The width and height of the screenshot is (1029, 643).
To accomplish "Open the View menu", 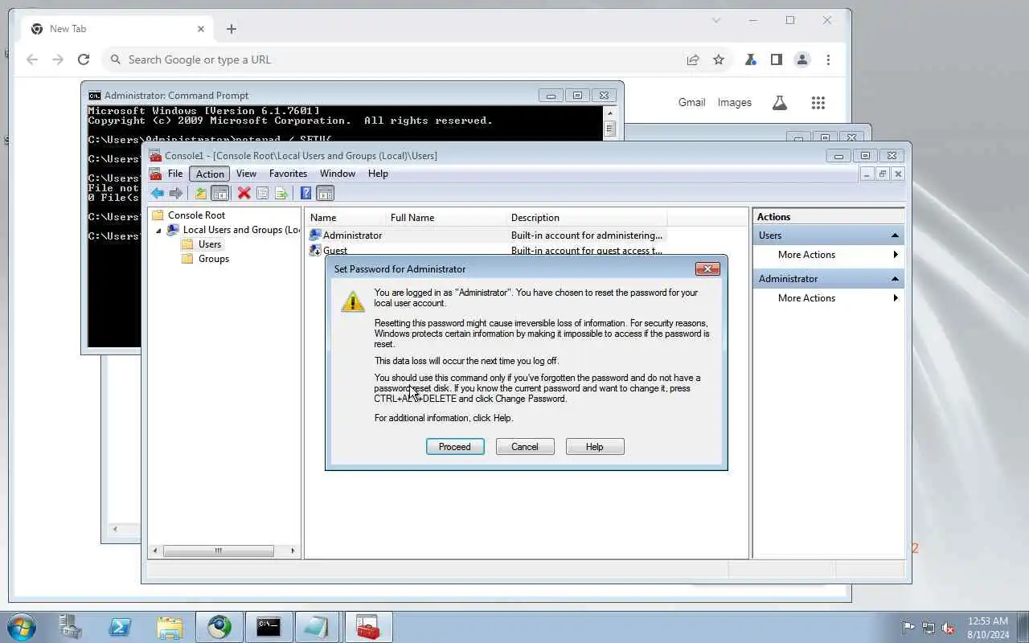I will tap(246, 174).
